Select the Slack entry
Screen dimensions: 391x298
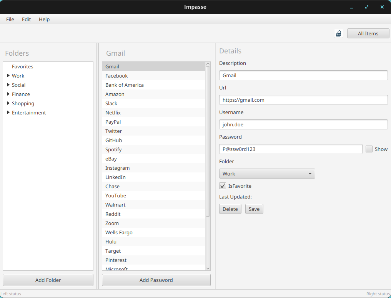pyautogui.click(x=153, y=103)
